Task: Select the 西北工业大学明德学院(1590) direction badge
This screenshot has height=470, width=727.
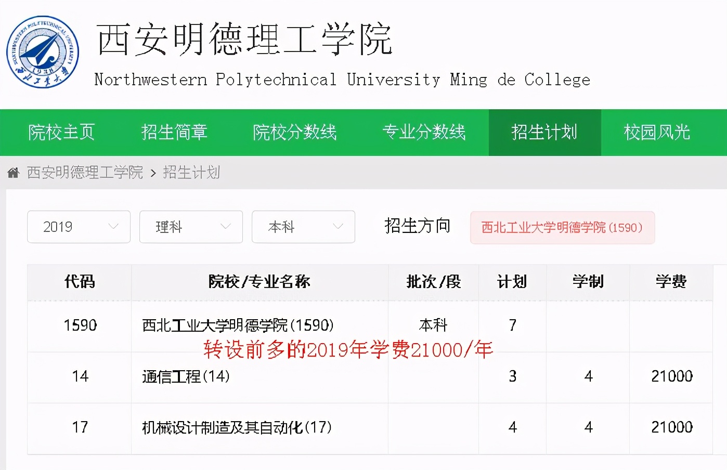Action: pyautogui.click(x=562, y=227)
